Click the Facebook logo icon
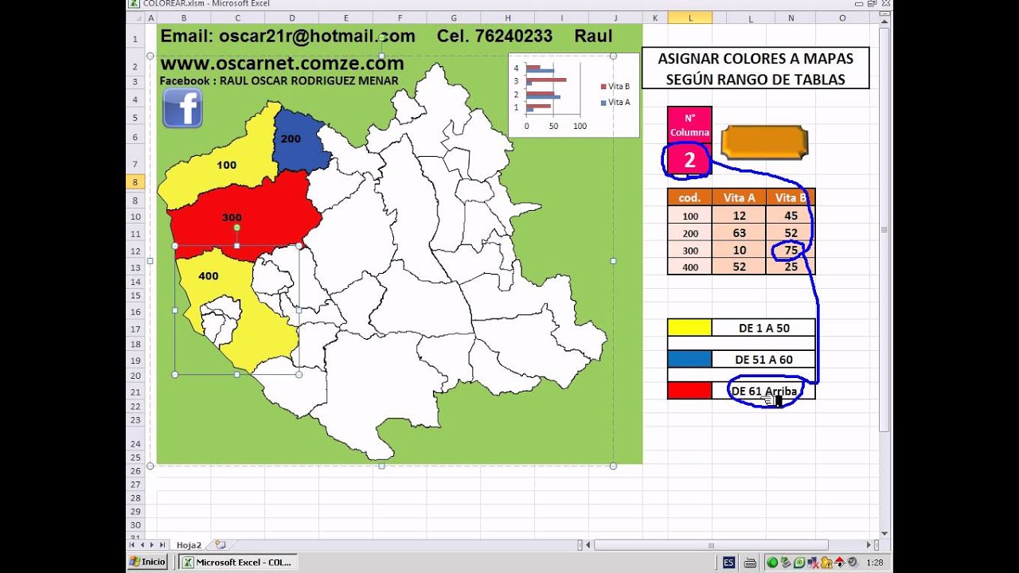This screenshot has width=1019, height=573. click(182, 107)
